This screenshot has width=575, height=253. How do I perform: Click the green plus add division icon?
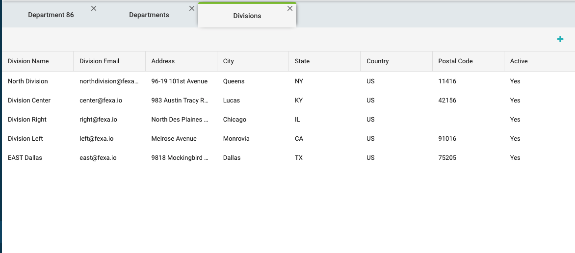coord(560,39)
